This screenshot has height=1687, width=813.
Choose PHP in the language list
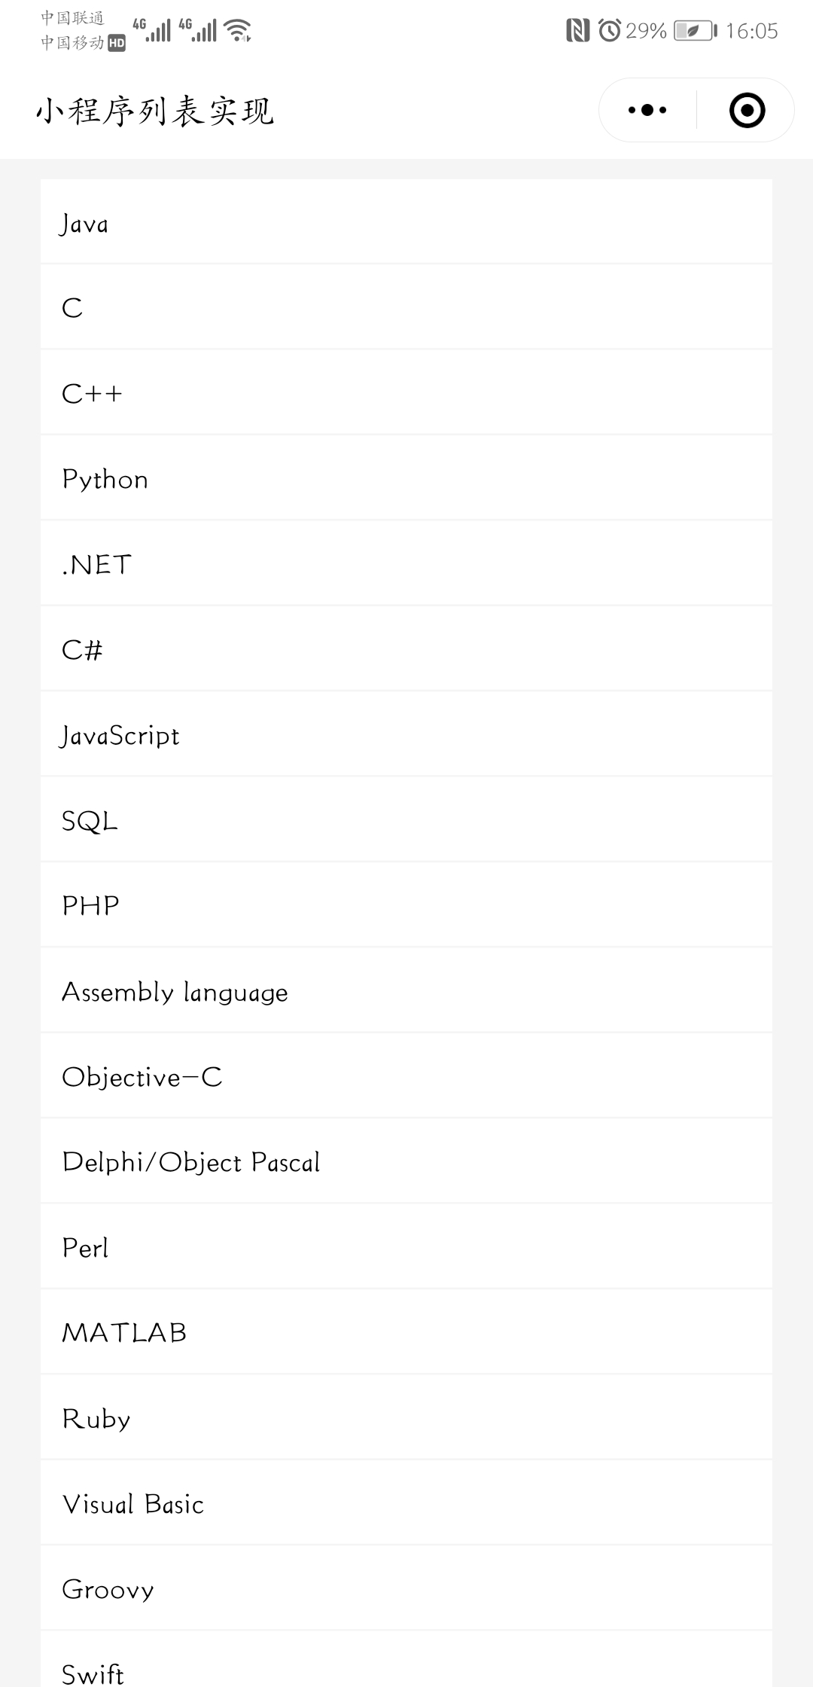[406, 905]
